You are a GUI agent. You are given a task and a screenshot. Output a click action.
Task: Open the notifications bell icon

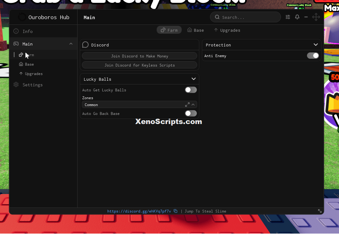click(297, 17)
